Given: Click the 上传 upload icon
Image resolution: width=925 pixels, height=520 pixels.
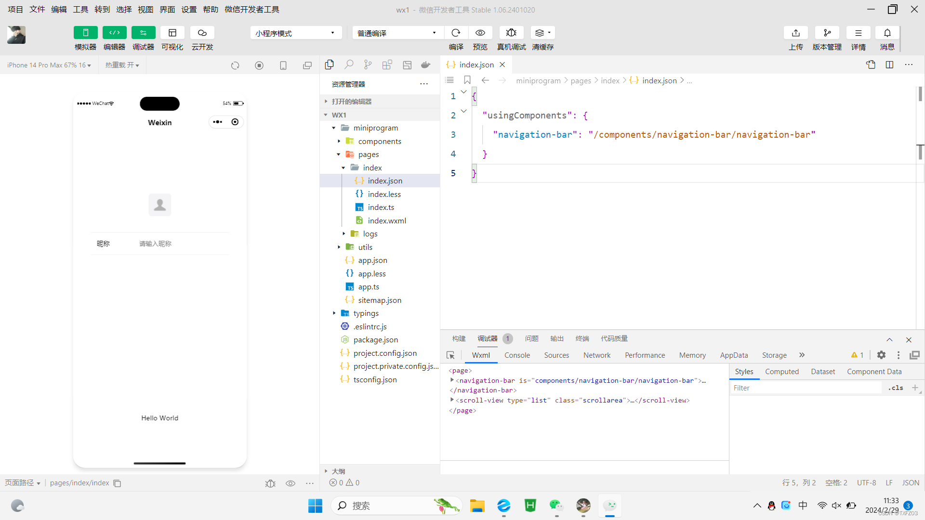Looking at the screenshot, I should pos(795,33).
